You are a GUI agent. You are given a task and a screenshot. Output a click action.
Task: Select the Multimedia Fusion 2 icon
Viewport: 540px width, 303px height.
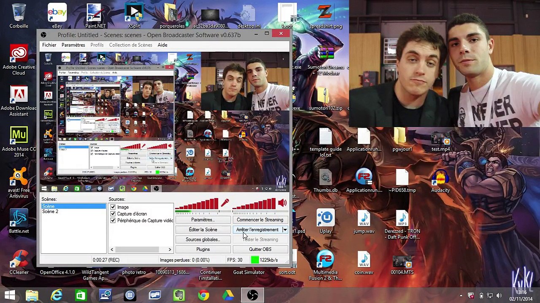pyautogui.click(x=325, y=265)
